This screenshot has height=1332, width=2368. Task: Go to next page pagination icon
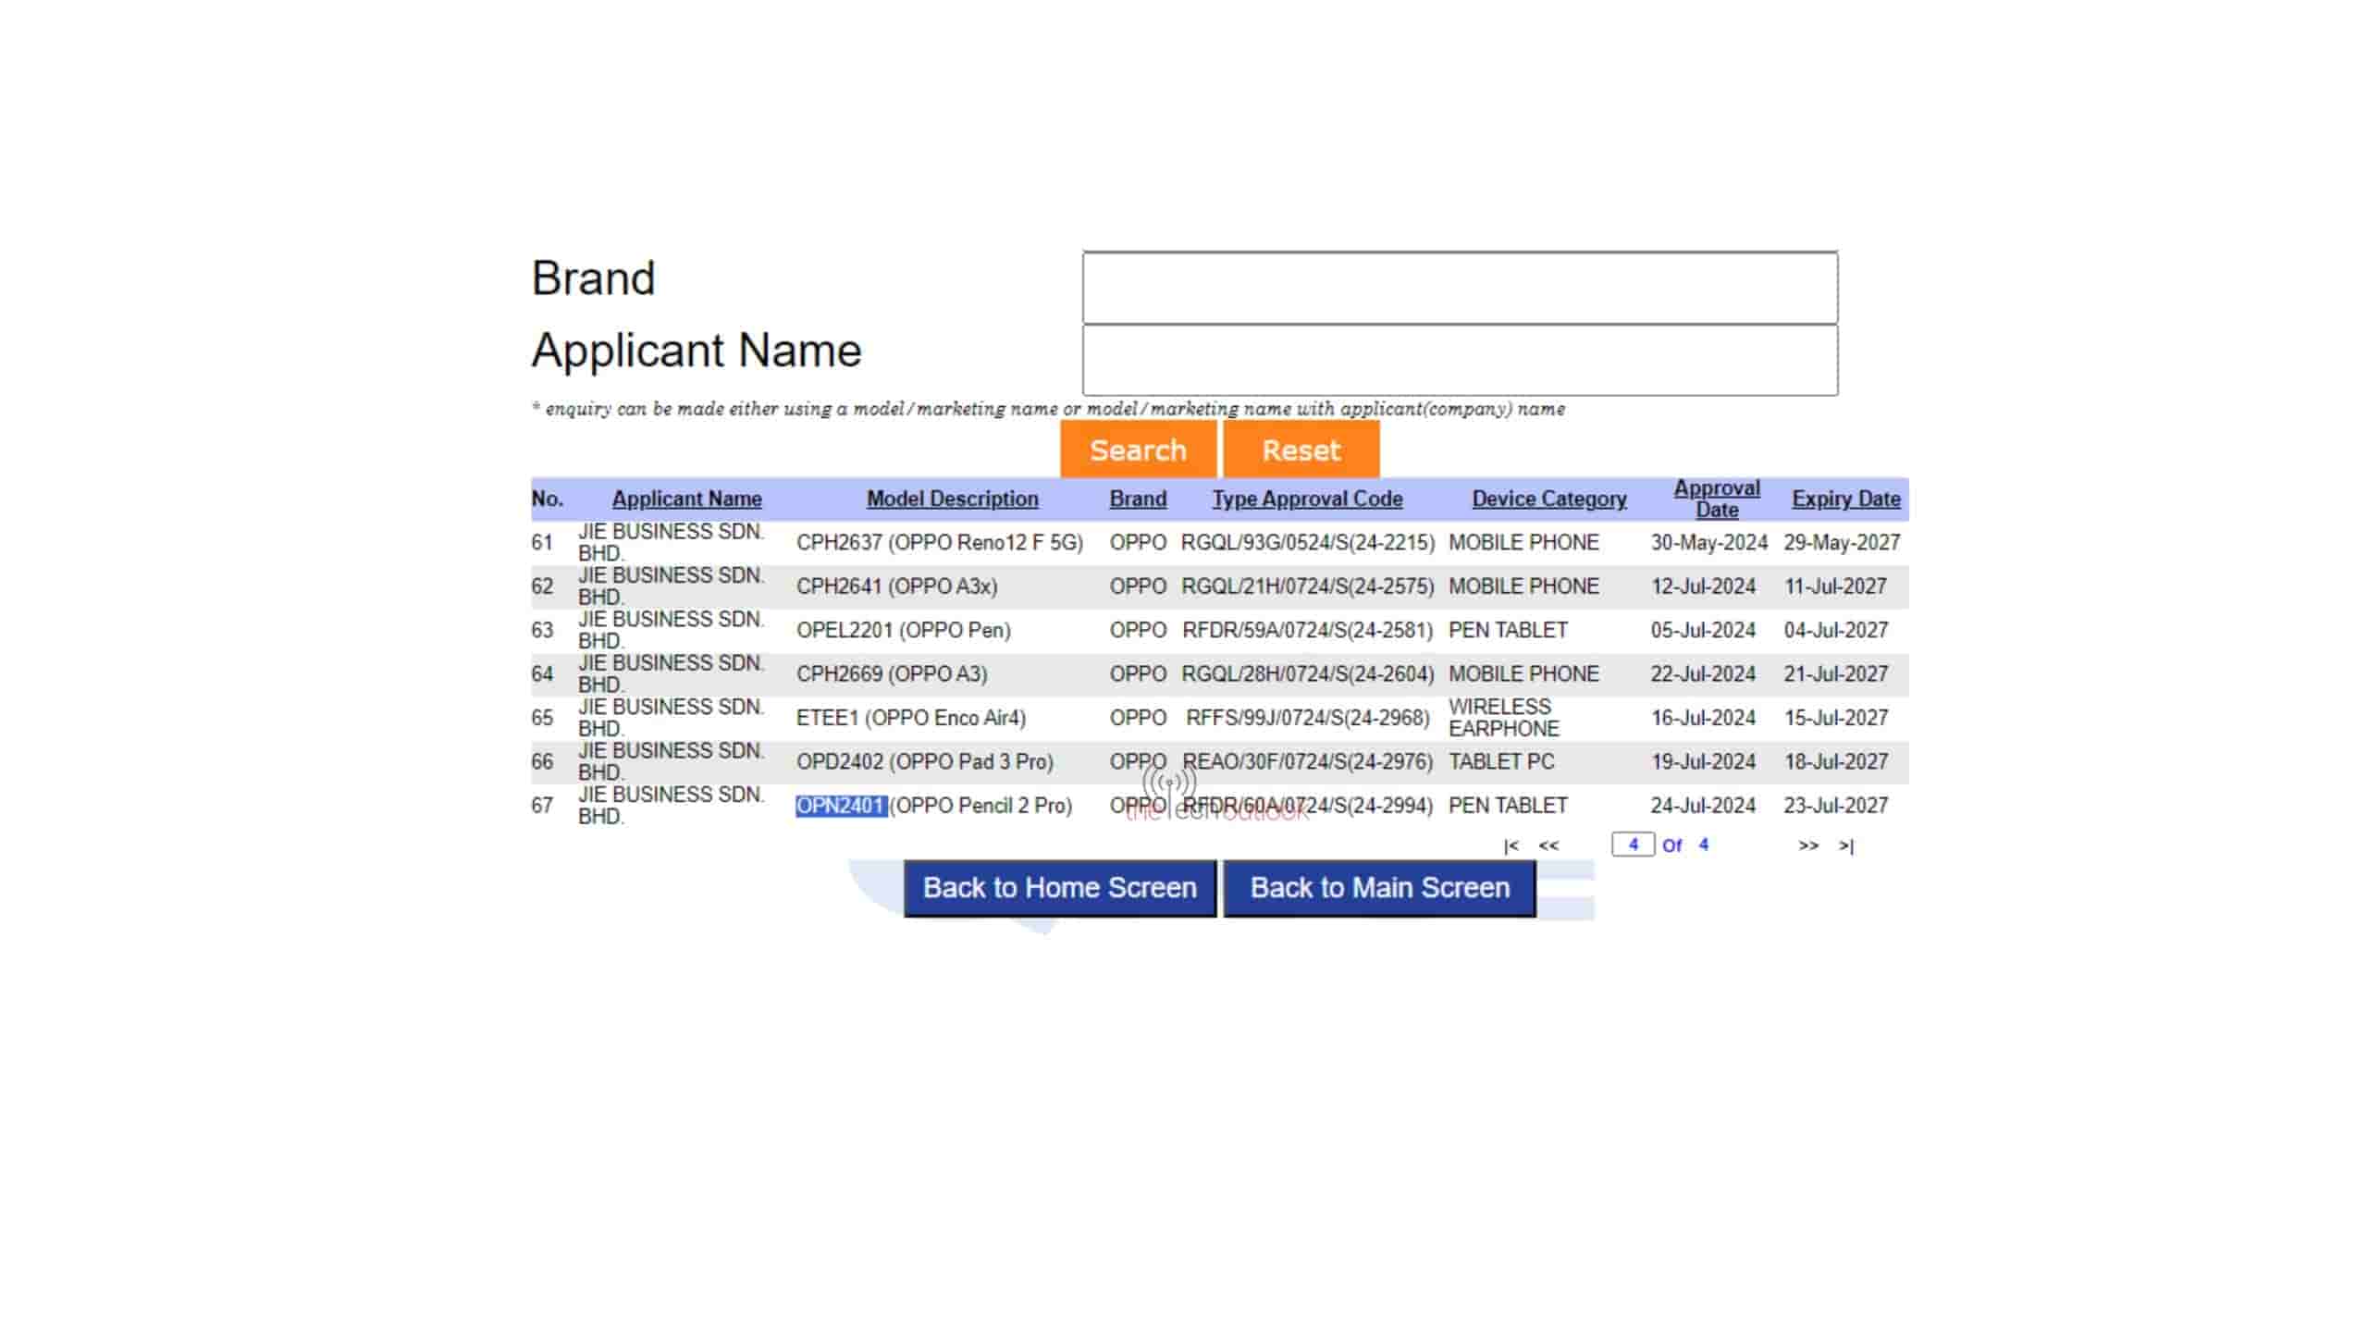(x=1807, y=845)
